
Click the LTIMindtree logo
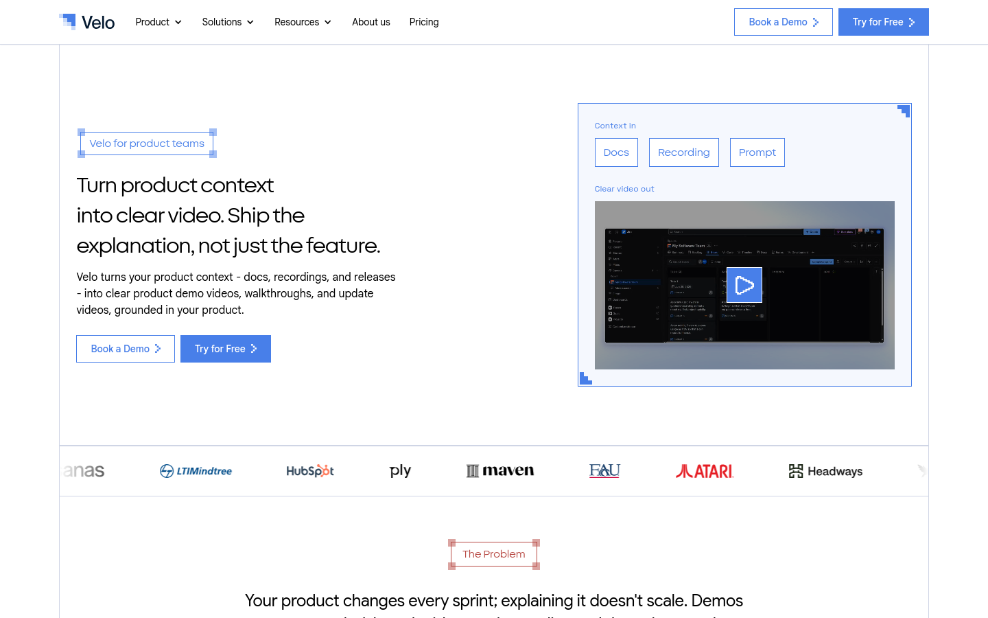click(196, 471)
